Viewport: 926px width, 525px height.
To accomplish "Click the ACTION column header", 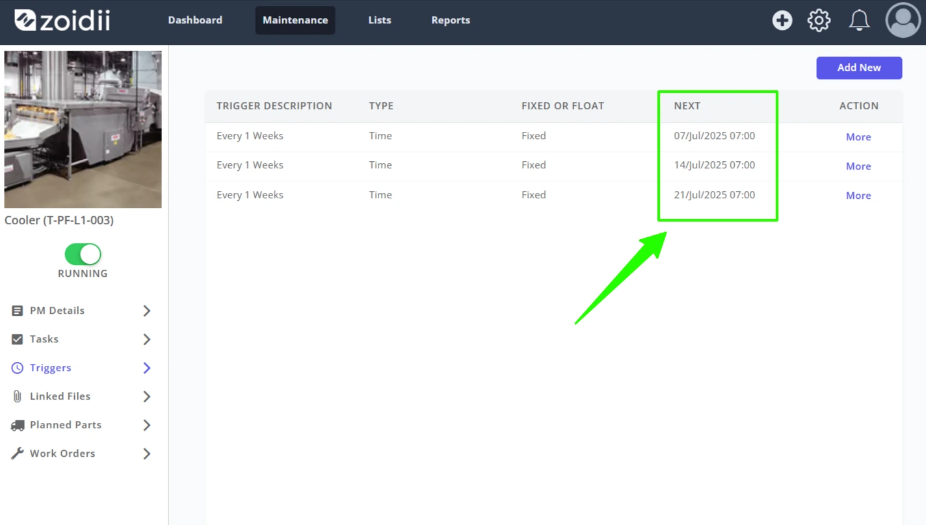I will pyautogui.click(x=859, y=106).
